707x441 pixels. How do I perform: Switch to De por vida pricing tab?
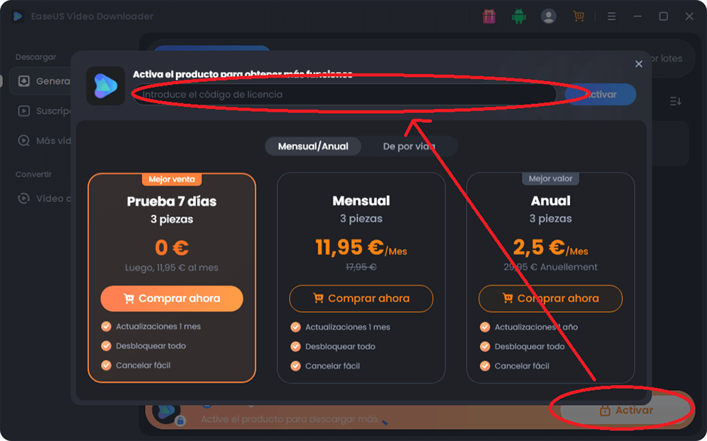pos(409,146)
